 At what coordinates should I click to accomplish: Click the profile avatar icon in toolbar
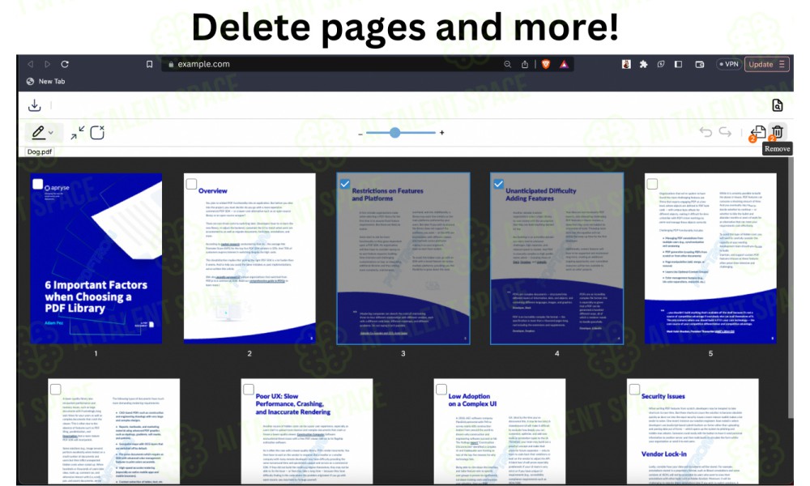click(626, 64)
